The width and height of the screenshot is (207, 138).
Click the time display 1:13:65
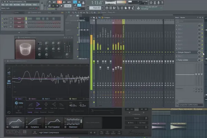coord(97,2)
